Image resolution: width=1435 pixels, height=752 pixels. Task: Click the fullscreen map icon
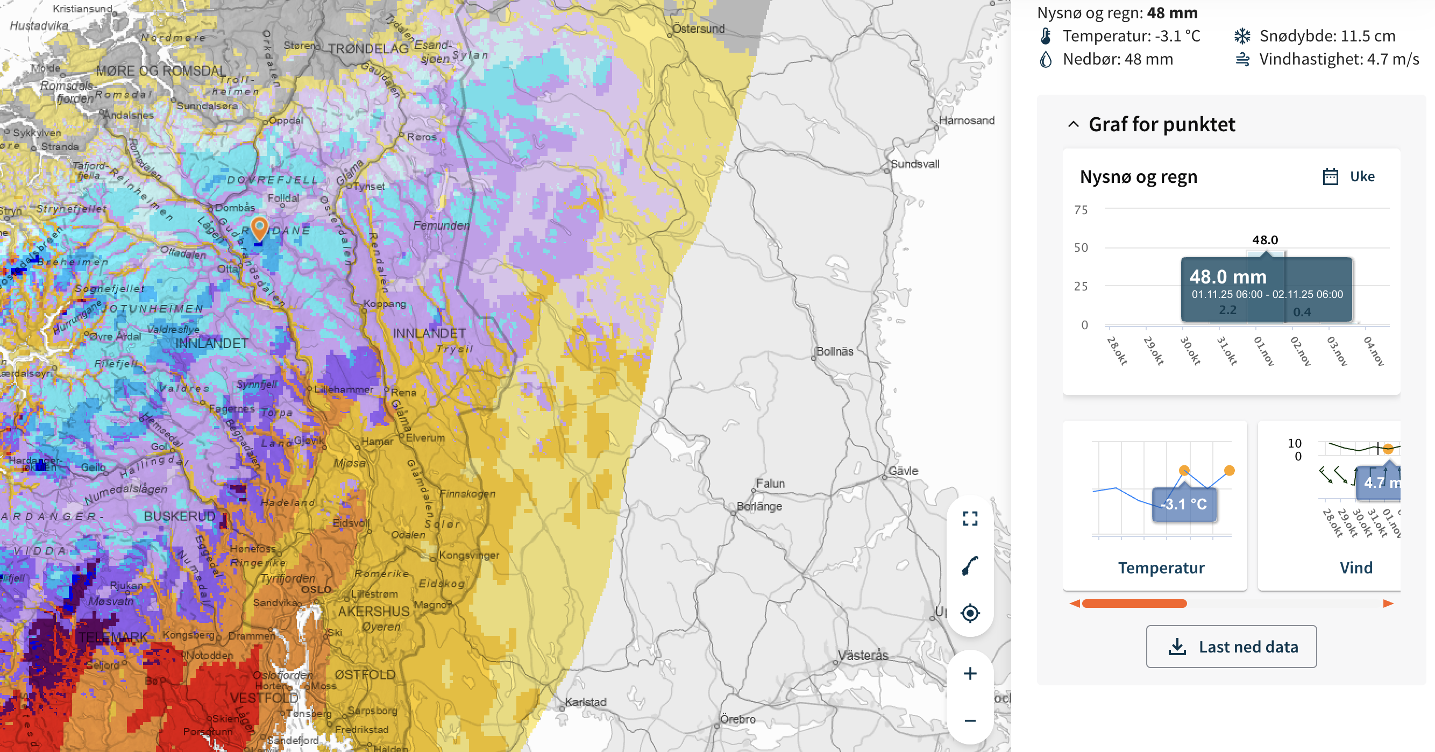click(x=970, y=519)
